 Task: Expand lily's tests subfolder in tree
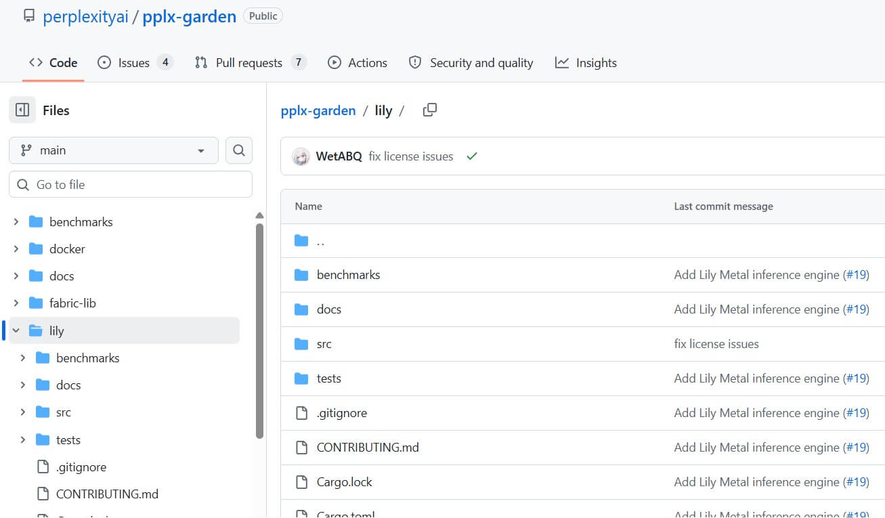click(x=23, y=440)
